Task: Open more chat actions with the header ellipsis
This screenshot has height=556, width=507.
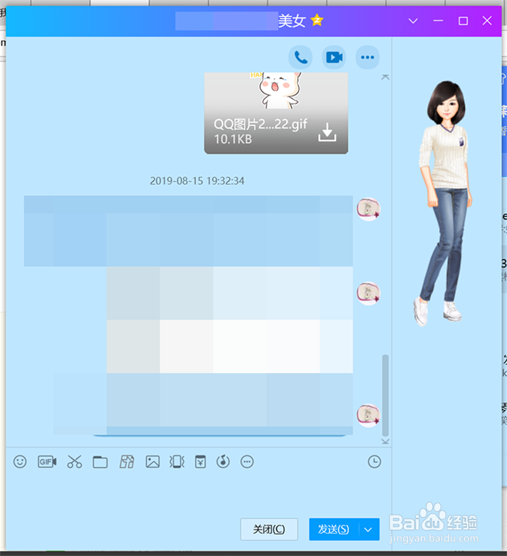Action: pyautogui.click(x=368, y=57)
